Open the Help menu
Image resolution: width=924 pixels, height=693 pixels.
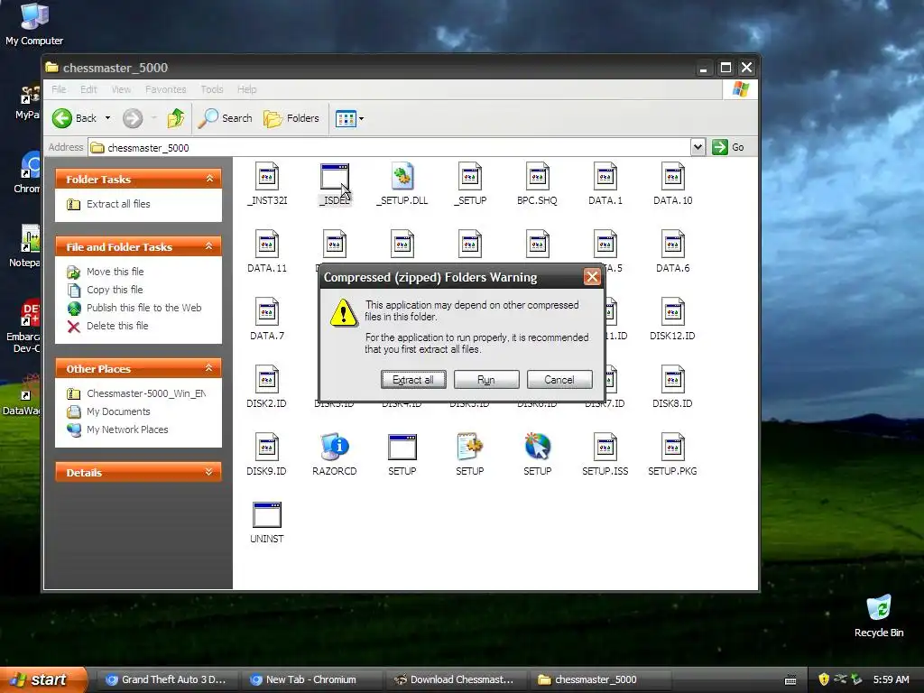pos(247,89)
